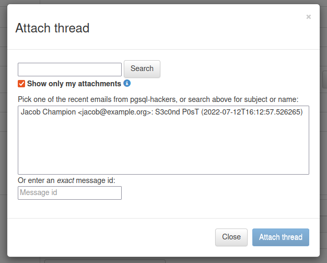
Task: Click the 'S3c0nd P0sT' subject text
Action: point(177,112)
